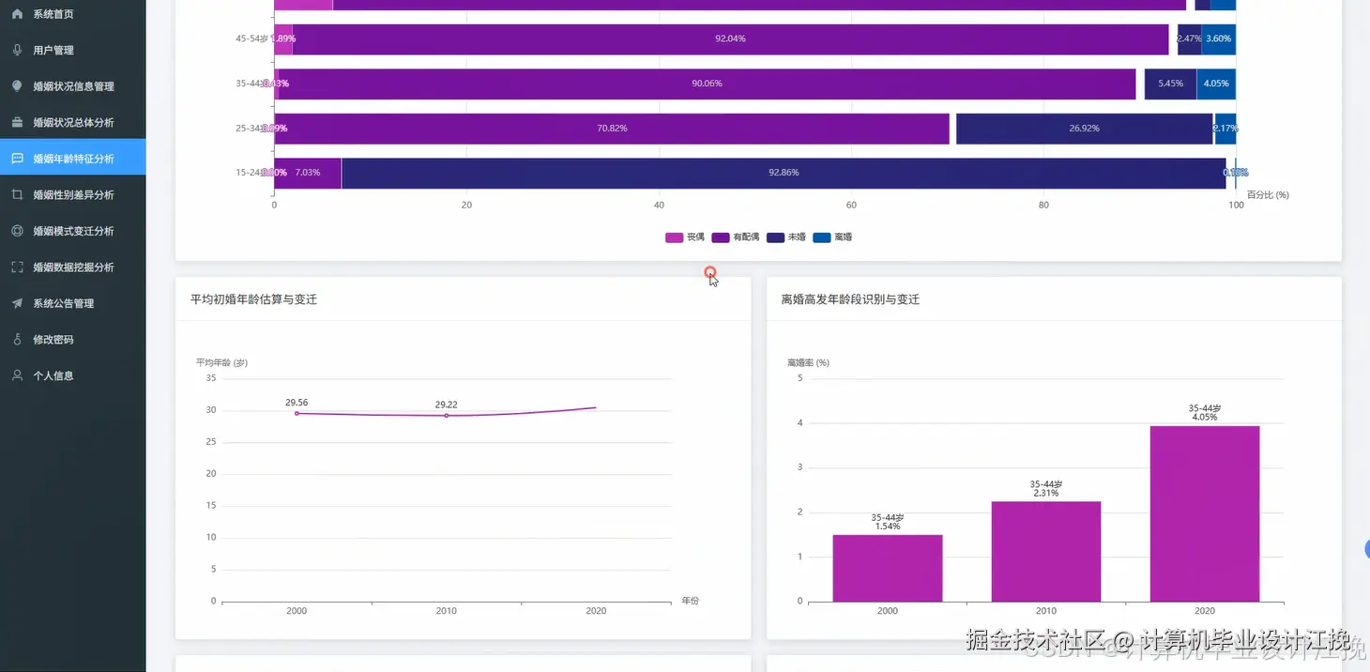Toggle the 未婚 legend series
The width and height of the screenshot is (1370, 672).
point(786,237)
